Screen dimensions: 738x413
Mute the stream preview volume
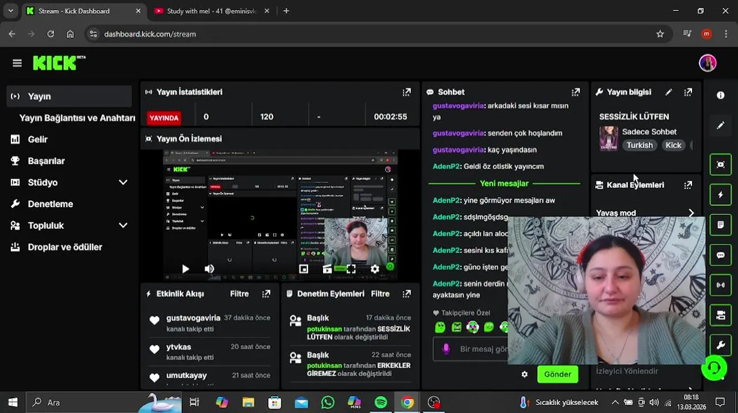pyautogui.click(x=209, y=268)
